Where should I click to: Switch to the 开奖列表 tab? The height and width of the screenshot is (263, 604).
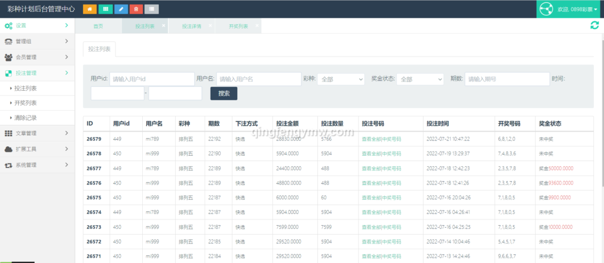coord(238,27)
